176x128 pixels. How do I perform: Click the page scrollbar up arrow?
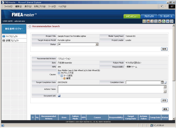(174, 25)
